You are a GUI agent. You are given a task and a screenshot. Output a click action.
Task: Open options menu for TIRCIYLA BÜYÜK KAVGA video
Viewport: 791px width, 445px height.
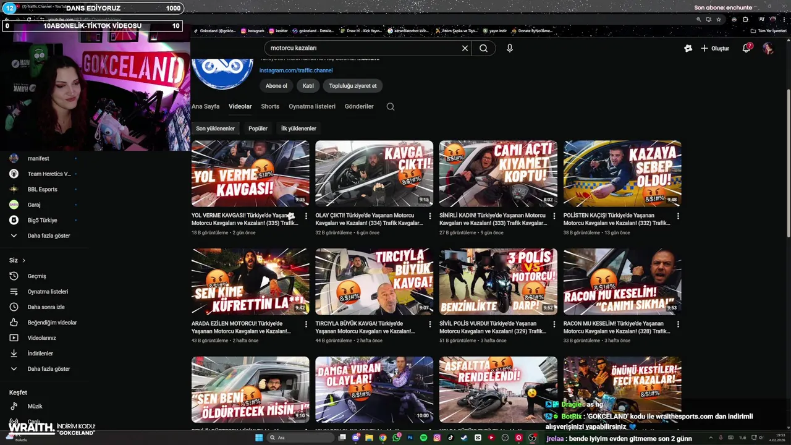coord(430,324)
